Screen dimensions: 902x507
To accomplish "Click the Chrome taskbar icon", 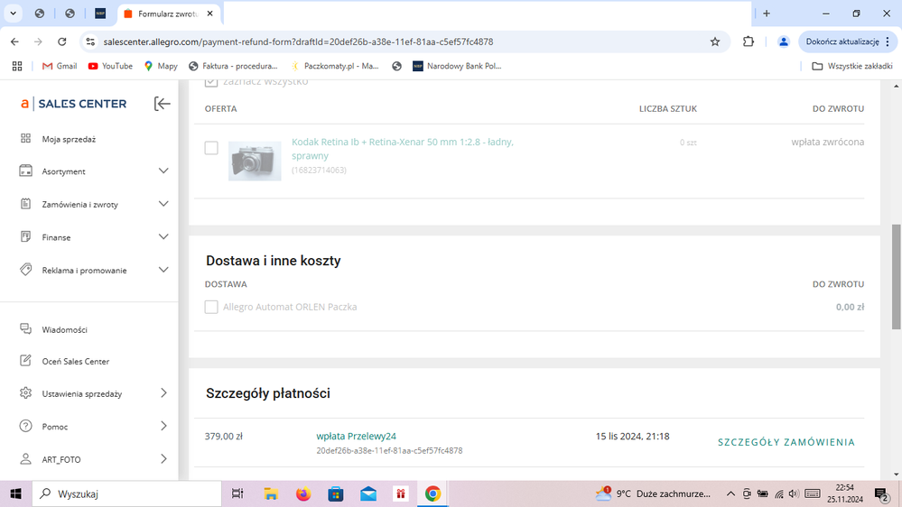I will tap(432, 493).
